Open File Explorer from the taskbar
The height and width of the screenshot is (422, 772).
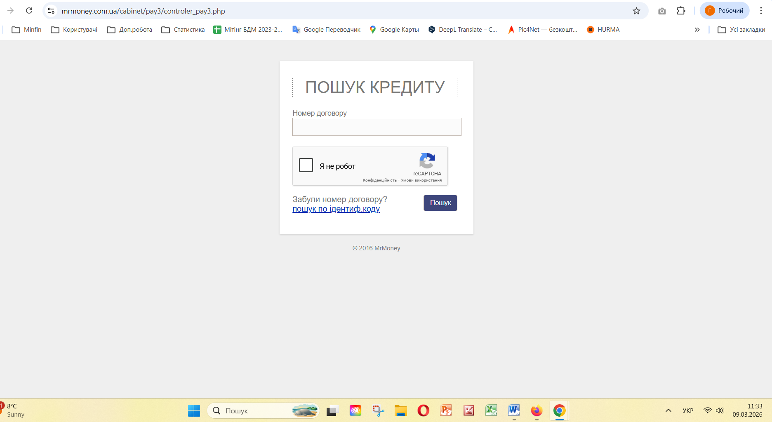click(x=400, y=410)
